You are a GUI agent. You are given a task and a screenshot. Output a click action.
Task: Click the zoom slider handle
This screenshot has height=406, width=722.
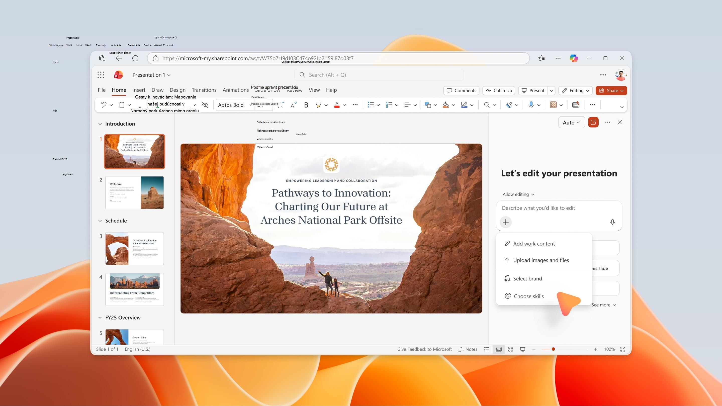click(x=553, y=349)
